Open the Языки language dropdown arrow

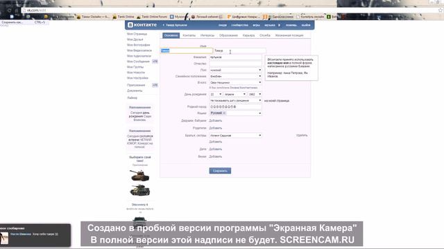(259, 113)
